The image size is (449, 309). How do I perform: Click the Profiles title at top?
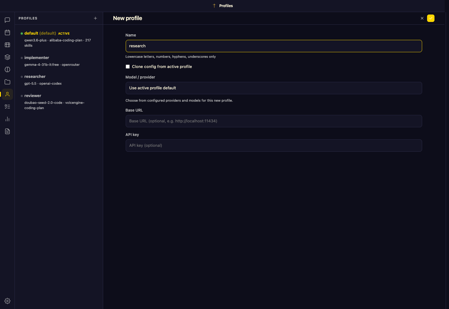tap(226, 6)
